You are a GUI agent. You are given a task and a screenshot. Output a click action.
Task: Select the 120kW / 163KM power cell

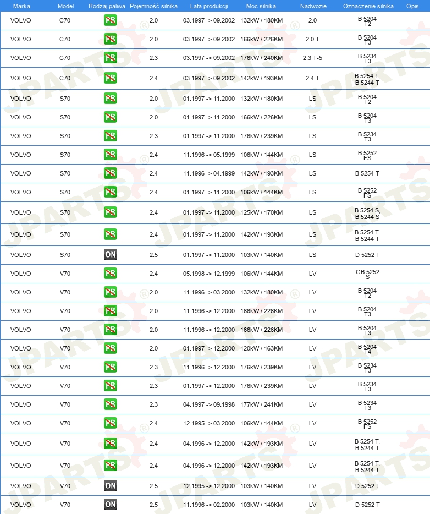(261, 348)
